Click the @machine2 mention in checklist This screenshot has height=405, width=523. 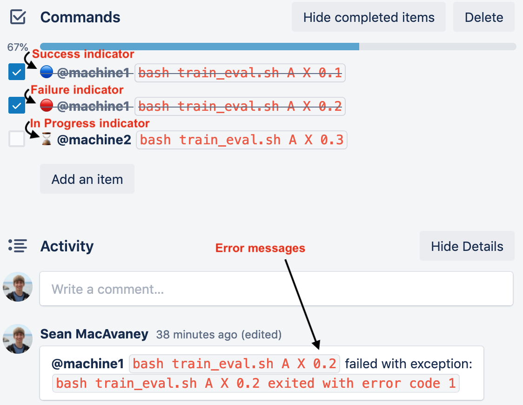click(94, 140)
